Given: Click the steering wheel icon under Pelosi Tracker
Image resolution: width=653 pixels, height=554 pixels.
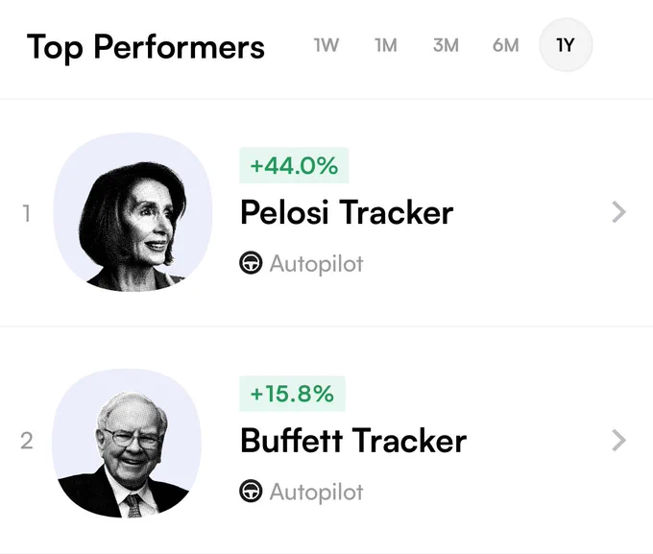Looking at the screenshot, I should tap(251, 263).
